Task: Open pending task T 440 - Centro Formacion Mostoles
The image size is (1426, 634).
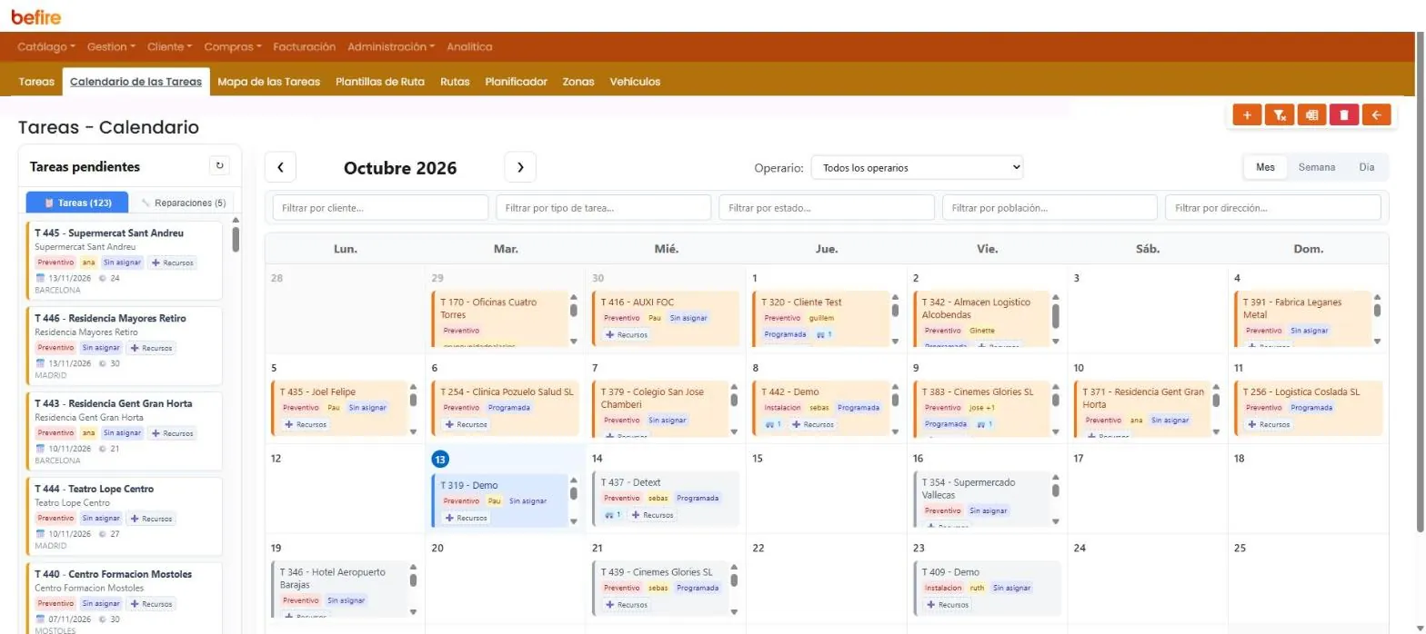Action: [x=124, y=599]
